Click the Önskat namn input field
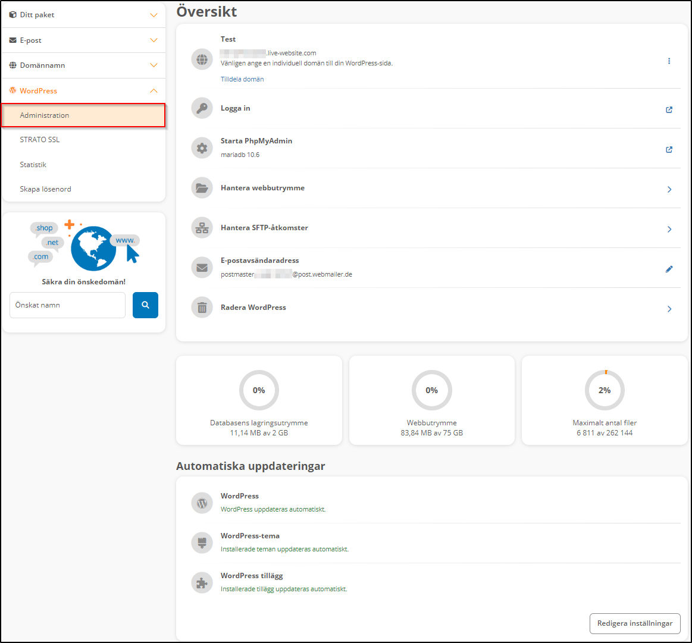The height and width of the screenshot is (643, 692). tap(67, 305)
